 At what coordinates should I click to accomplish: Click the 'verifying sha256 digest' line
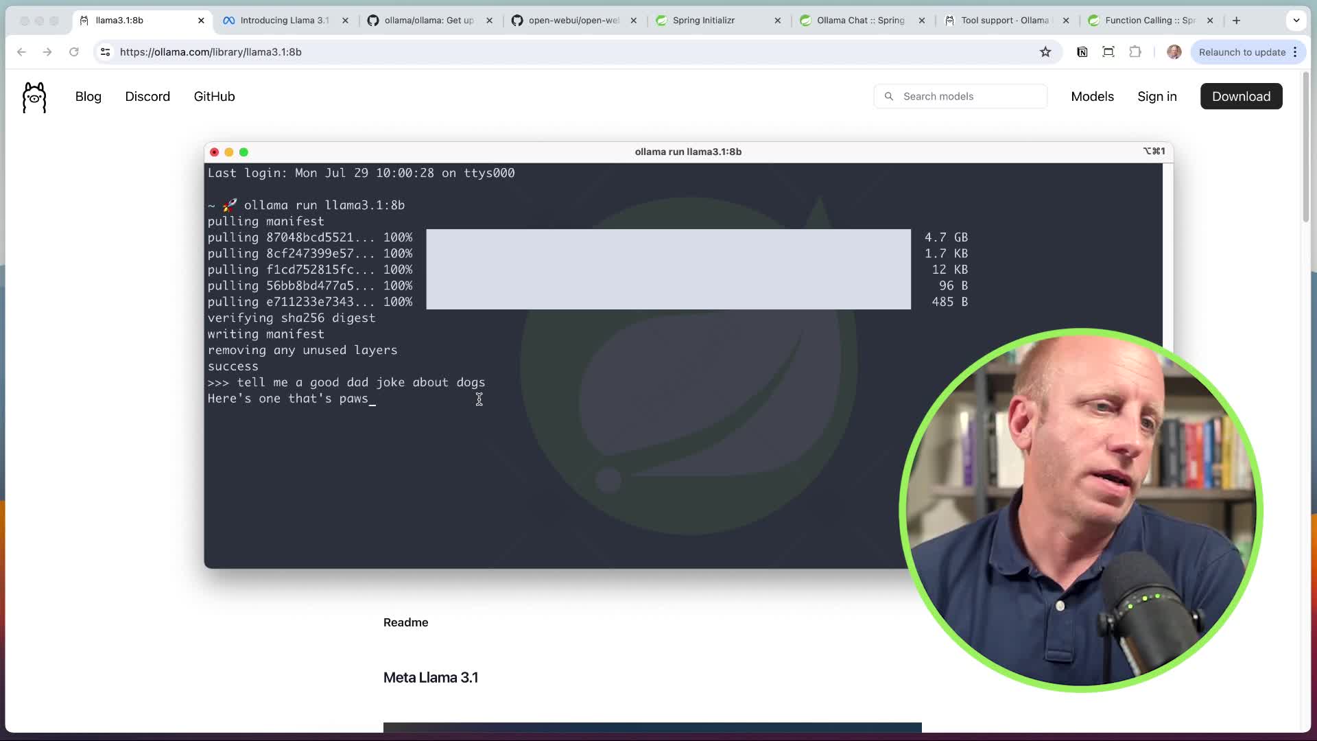pyautogui.click(x=292, y=318)
